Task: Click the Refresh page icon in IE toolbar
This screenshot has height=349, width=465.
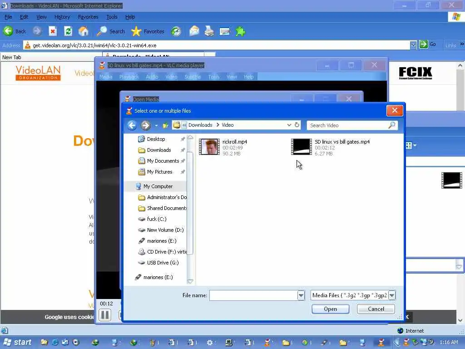Action: [x=68, y=31]
